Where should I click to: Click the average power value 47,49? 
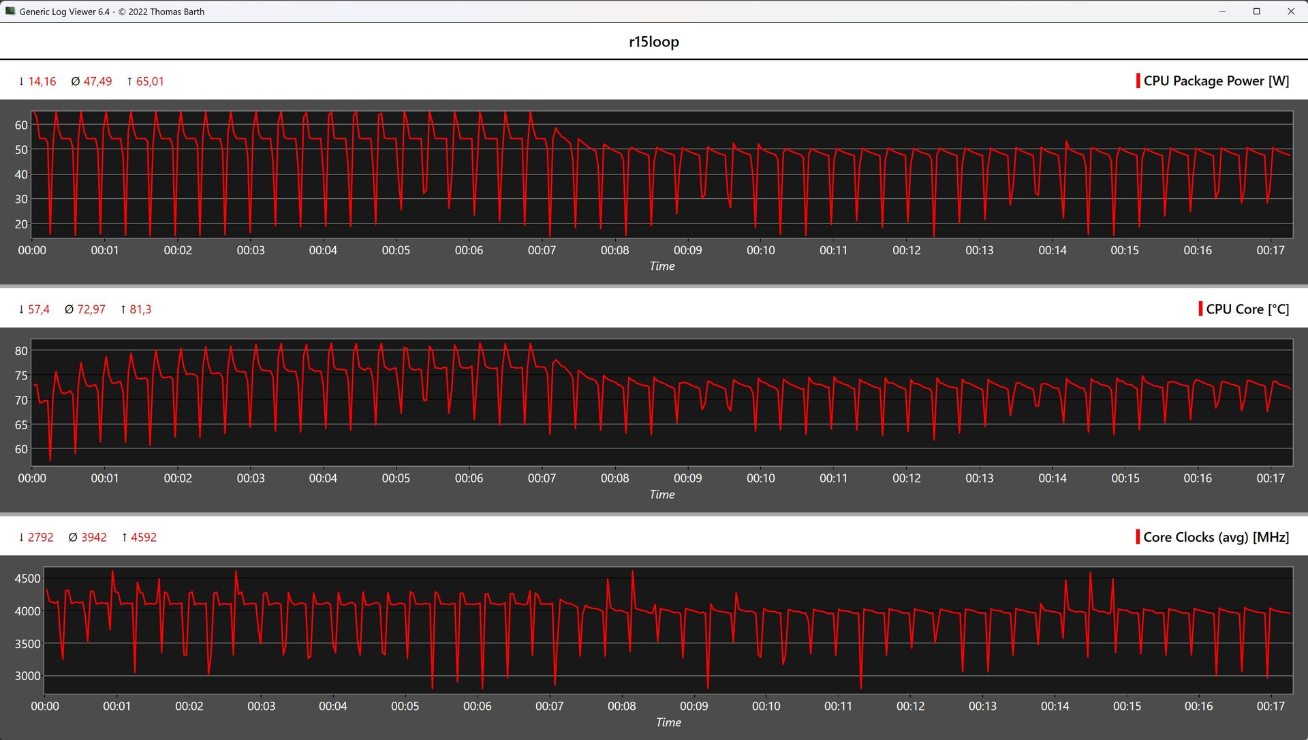point(97,81)
